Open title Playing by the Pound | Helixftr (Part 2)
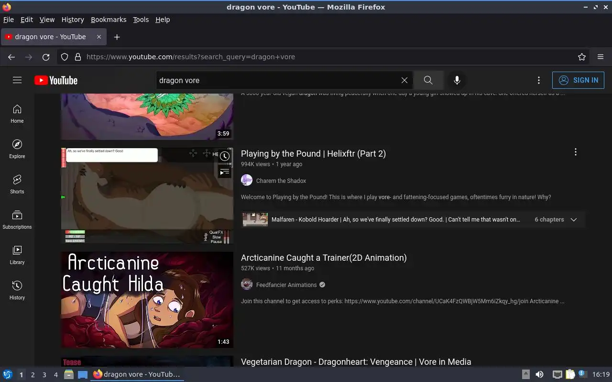612x382 pixels. coord(313,154)
